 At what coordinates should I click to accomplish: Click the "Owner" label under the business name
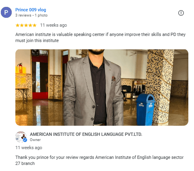coord(35,140)
